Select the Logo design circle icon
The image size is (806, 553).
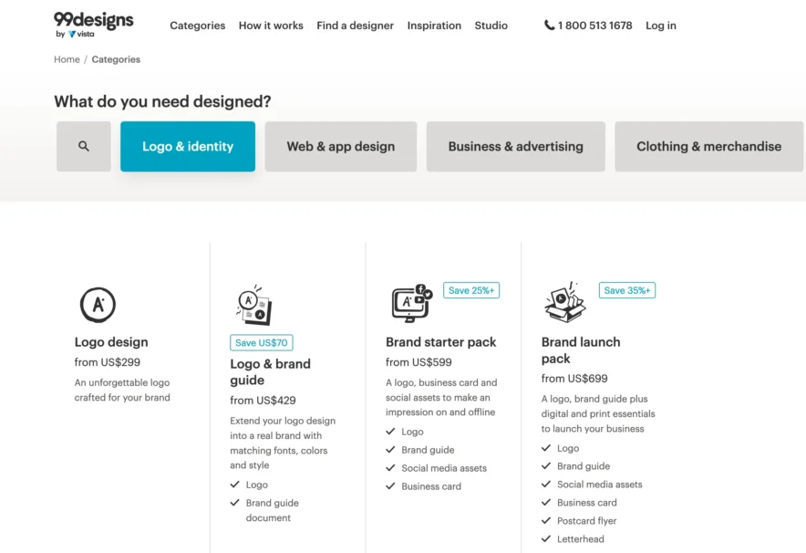(98, 304)
